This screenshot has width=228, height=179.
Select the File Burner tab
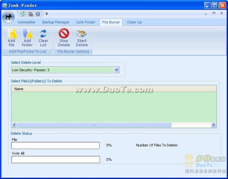pos(111,22)
